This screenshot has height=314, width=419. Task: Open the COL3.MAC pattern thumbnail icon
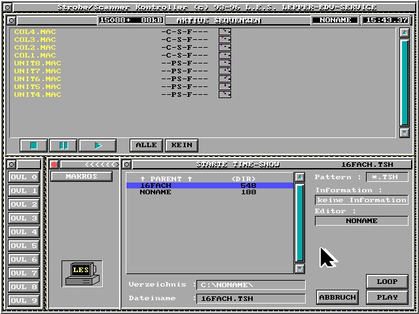coord(225,40)
